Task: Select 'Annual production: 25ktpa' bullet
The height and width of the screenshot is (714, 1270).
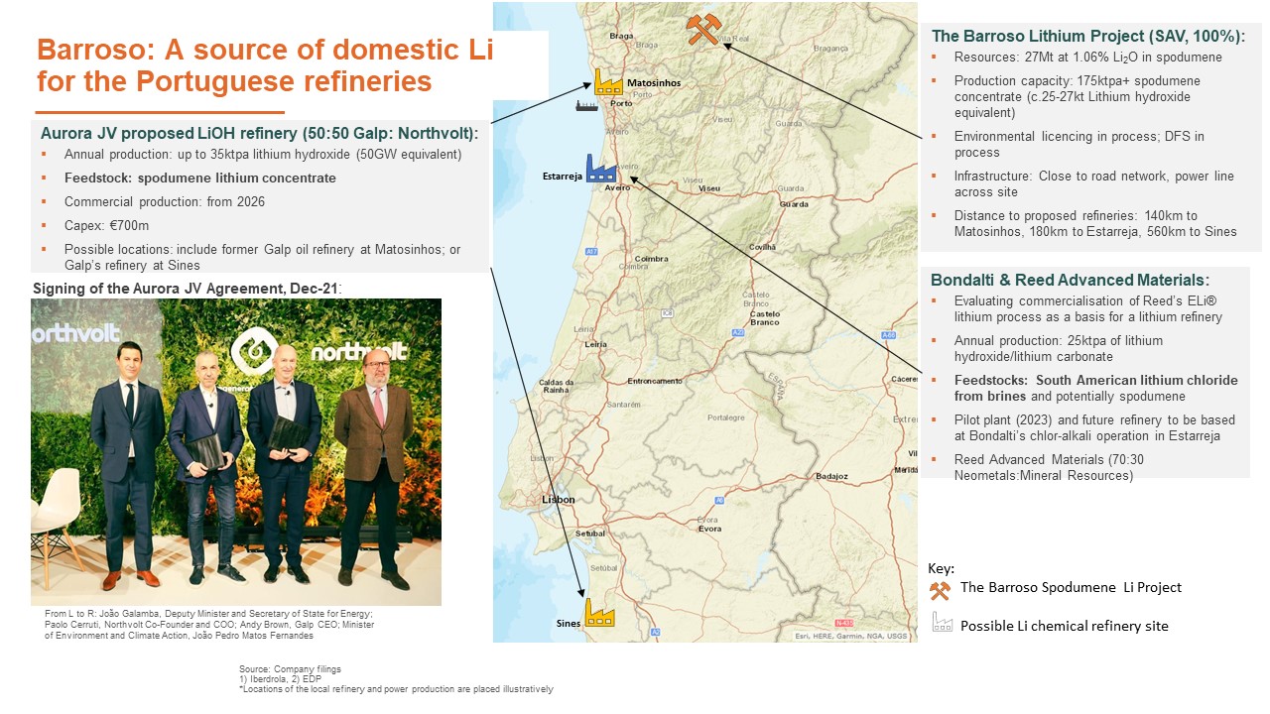Action: [1058, 348]
